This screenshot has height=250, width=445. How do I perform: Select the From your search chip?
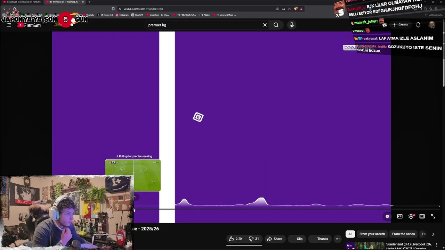pyautogui.click(x=372, y=234)
